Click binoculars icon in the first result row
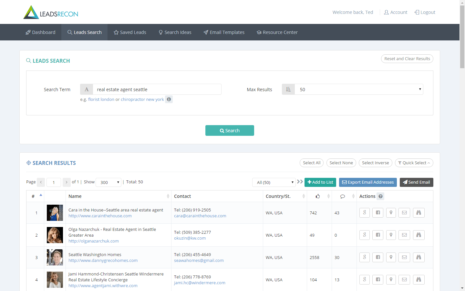 [419, 213]
